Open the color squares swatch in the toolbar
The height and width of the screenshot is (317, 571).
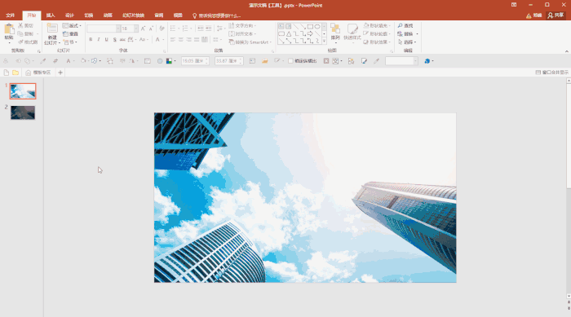[170, 61]
